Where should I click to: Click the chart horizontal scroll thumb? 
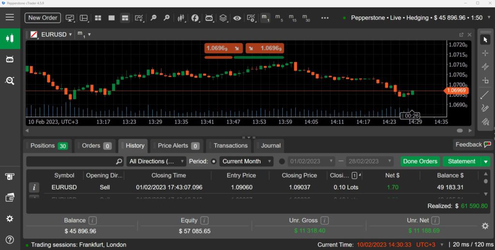pyautogui.click(x=460, y=131)
